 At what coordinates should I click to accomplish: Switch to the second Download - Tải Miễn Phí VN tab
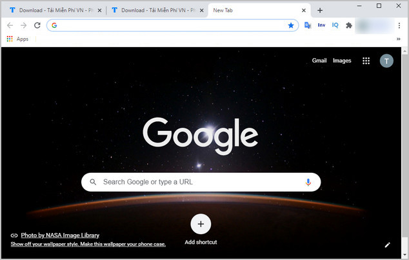pos(157,10)
